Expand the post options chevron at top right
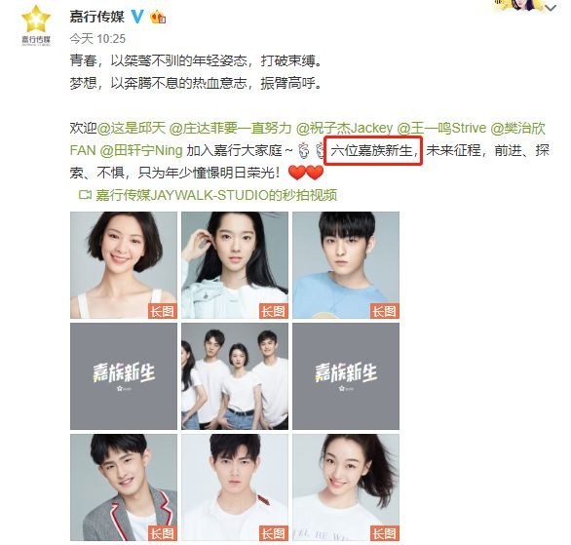 pyautogui.click(x=551, y=8)
